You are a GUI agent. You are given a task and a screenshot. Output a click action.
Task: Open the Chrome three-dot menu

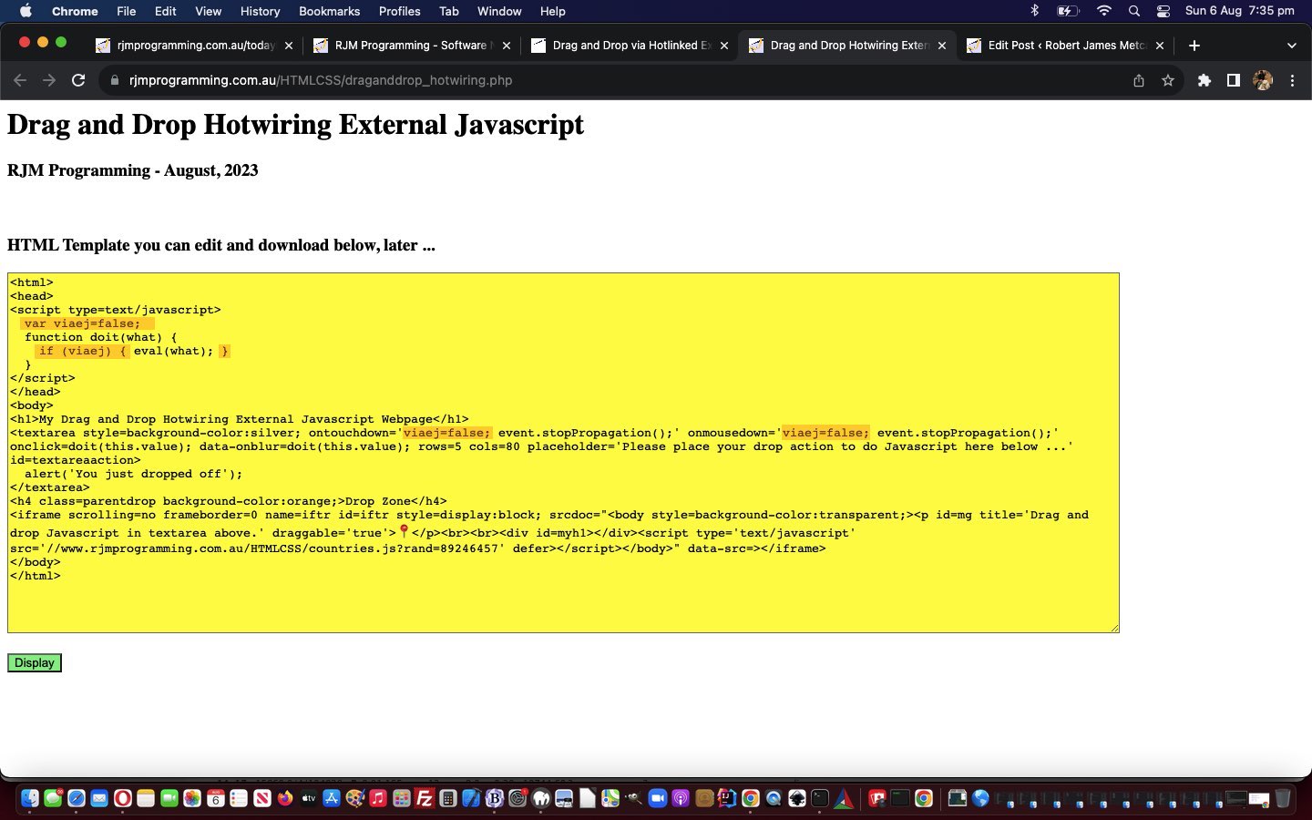coord(1292,80)
